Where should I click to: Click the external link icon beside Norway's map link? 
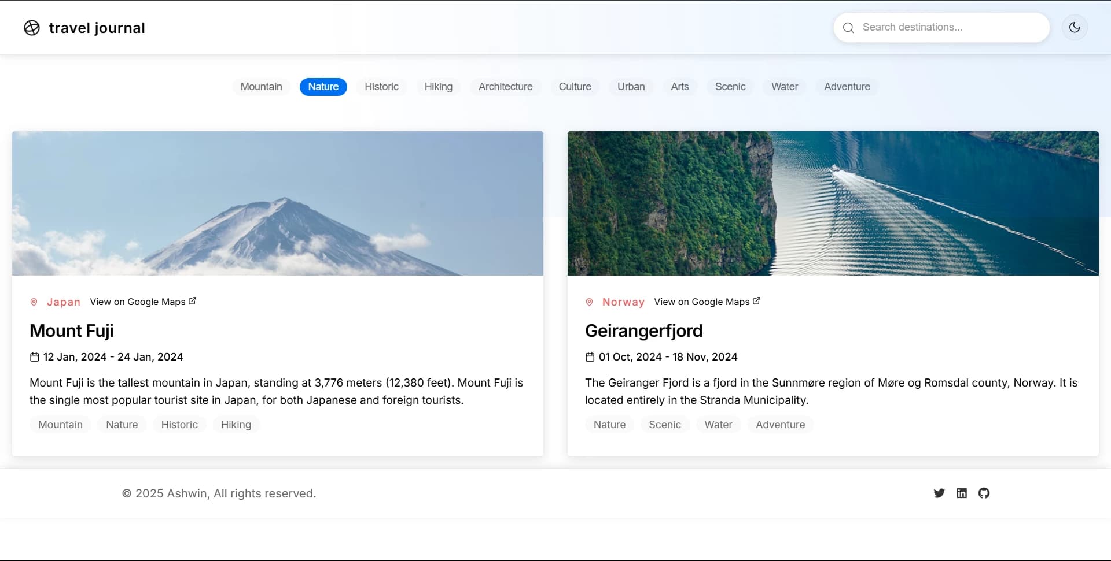click(756, 300)
